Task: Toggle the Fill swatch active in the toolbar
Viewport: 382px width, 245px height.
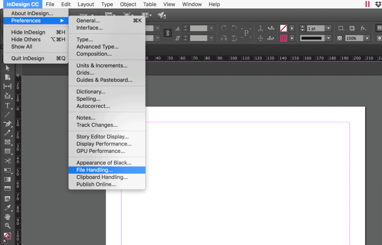Action: pos(6,235)
